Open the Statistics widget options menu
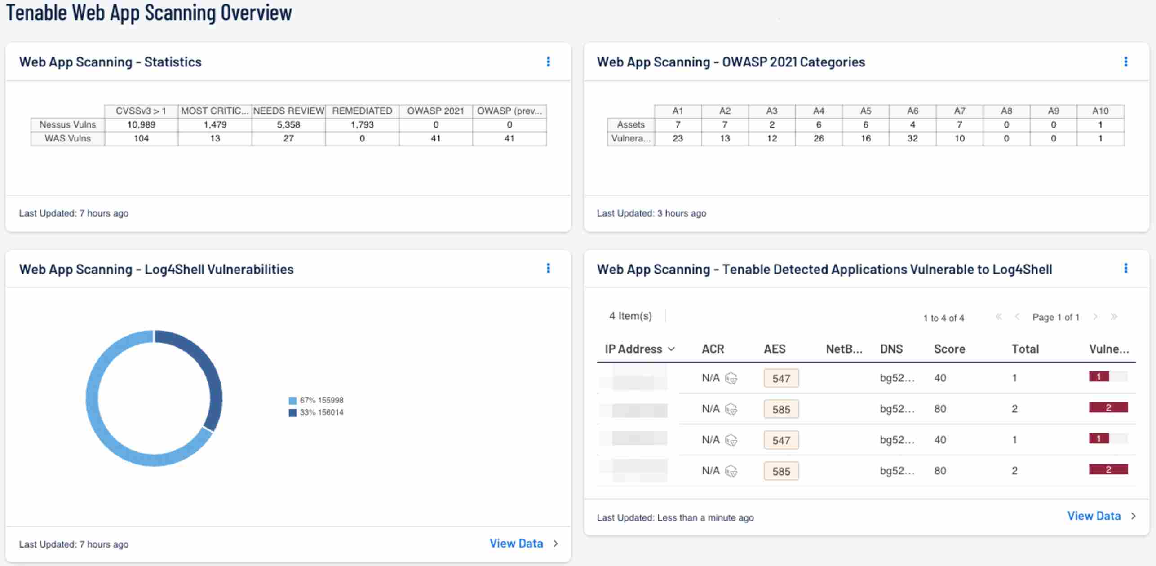Screen dimensions: 1156x566 pyautogui.click(x=549, y=62)
